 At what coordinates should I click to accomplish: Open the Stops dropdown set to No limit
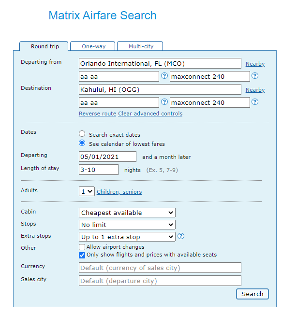(x=127, y=225)
